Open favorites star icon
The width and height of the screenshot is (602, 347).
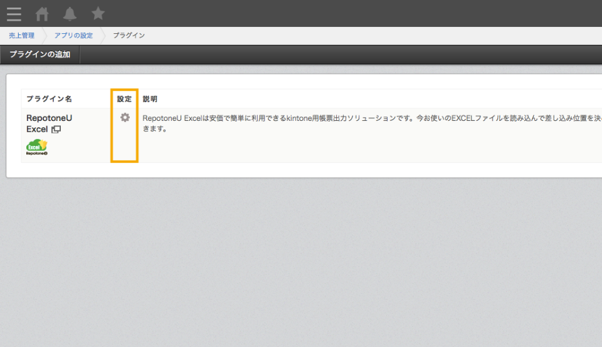click(98, 13)
